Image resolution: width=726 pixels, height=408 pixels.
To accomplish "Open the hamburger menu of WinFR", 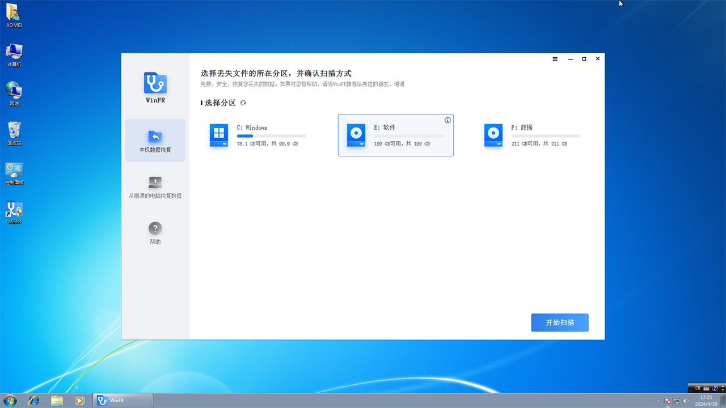I will [x=555, y=58].
